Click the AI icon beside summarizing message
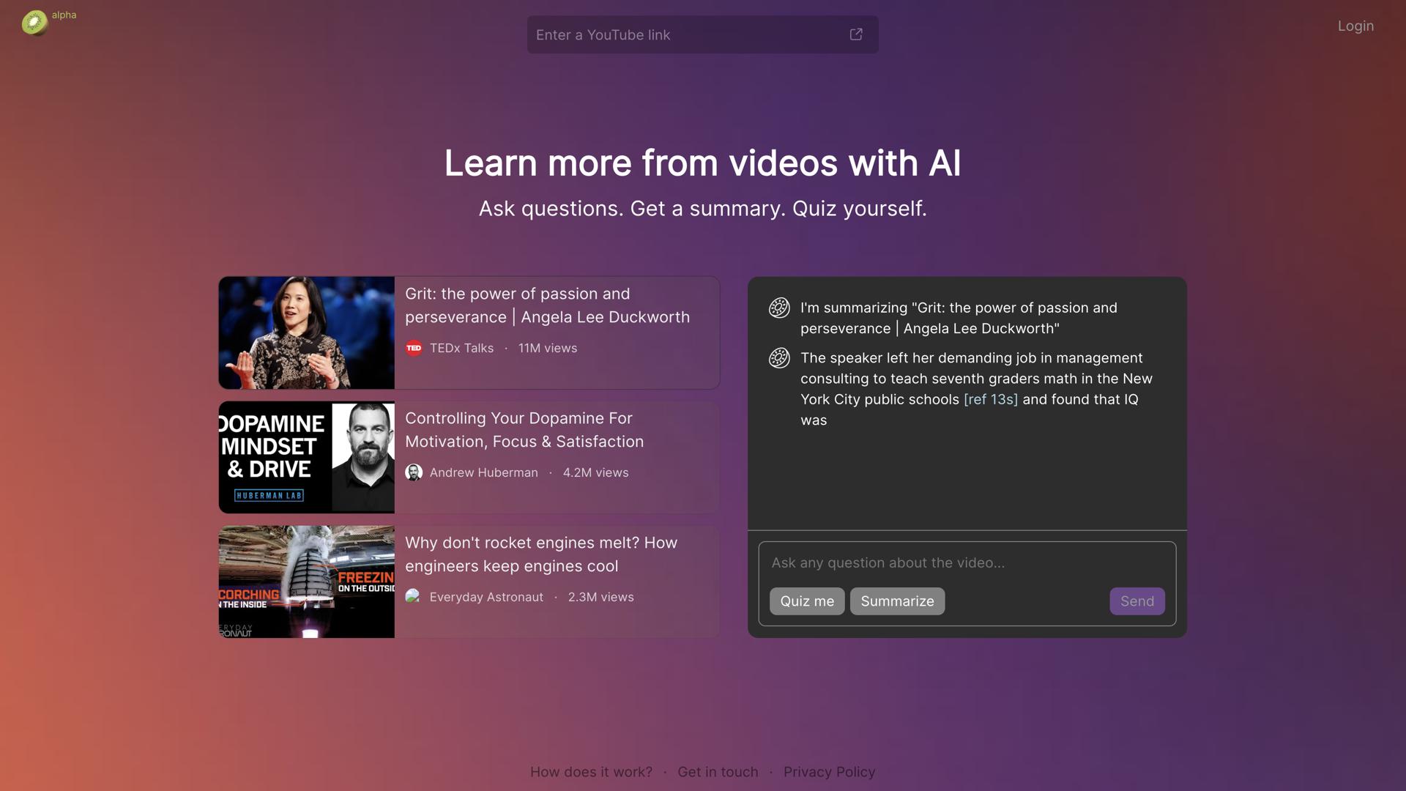Image resolution: width=1406 pixels, height=791 pixels. (779, 308)
